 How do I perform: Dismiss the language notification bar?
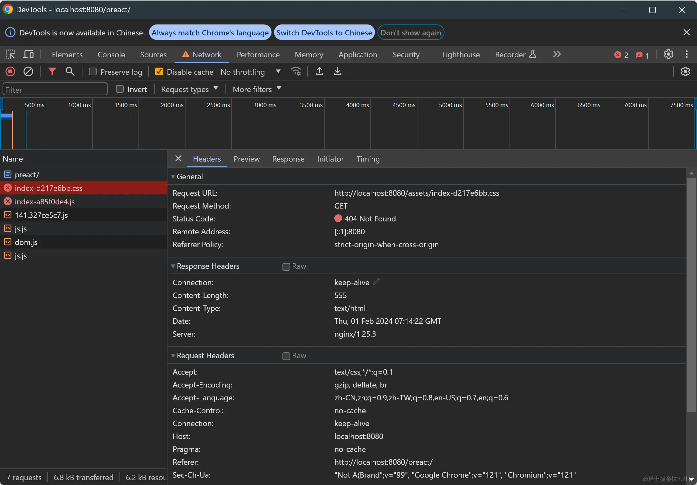tap(686, 33)
